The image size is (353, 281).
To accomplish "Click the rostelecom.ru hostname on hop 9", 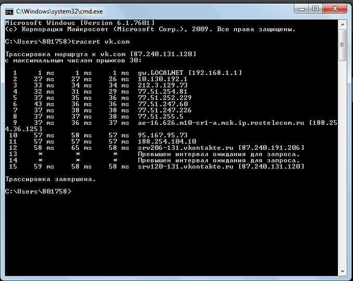I will pyautogui.click(x=221, y=123).
